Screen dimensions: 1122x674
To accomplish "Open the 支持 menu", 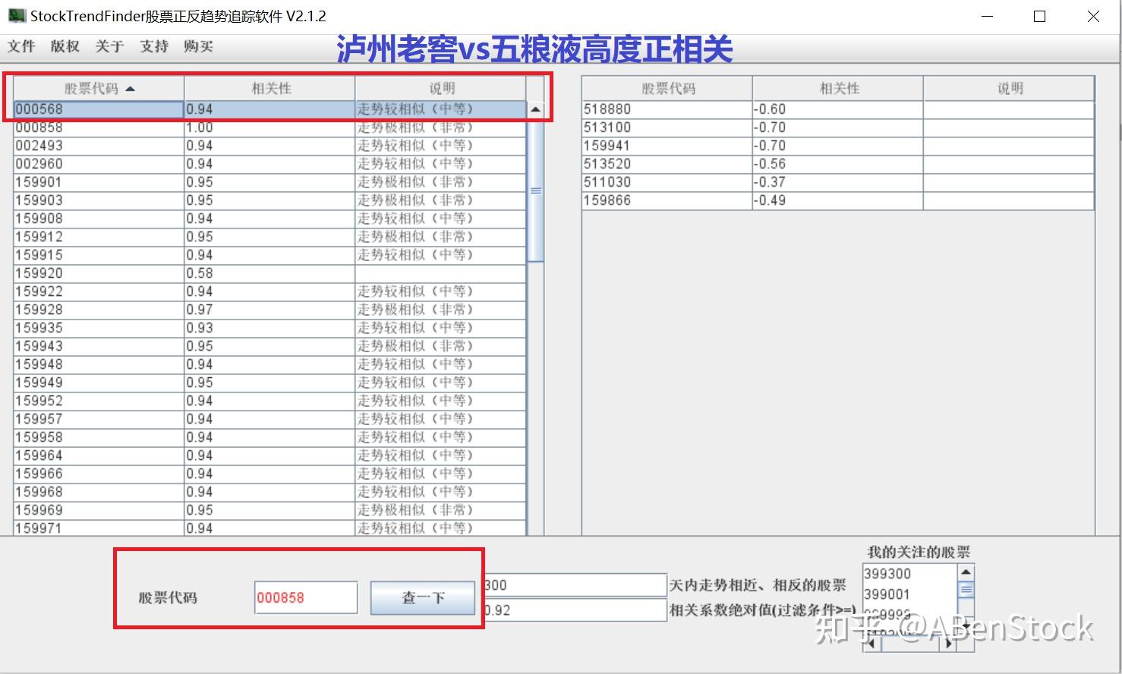I will [154, 46].
